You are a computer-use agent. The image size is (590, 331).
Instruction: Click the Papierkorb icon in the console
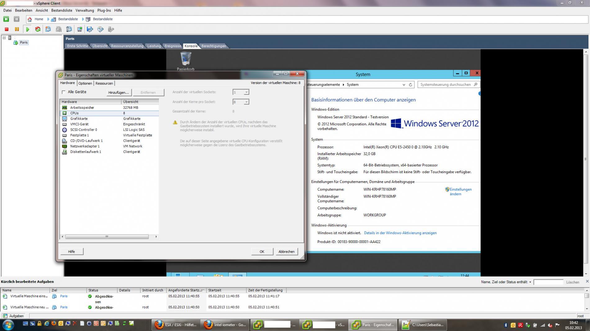186,61
